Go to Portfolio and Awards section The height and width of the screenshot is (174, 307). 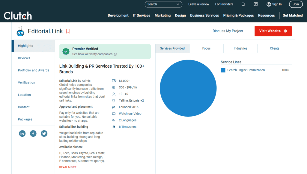[34, 70]
